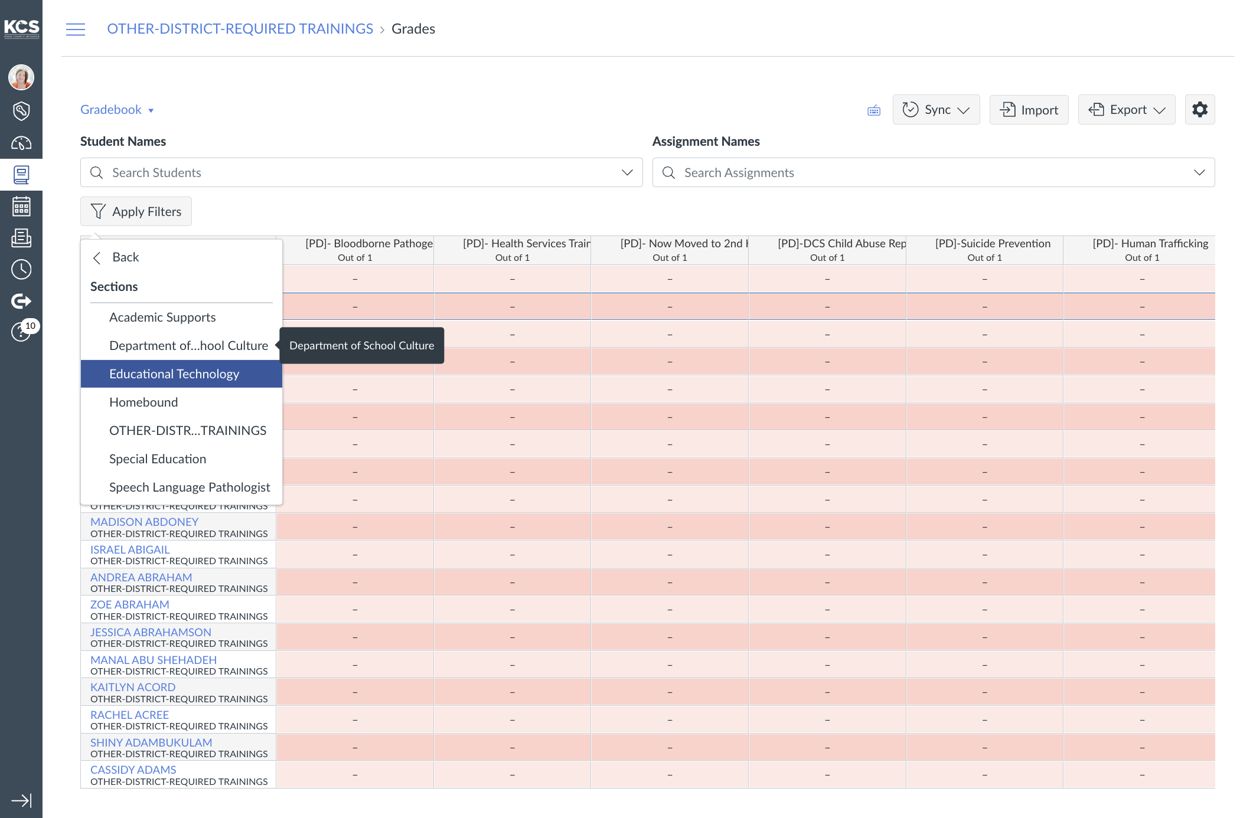Click the Import button
This screenshot has height=818, width=1253.
click(x=1029, y=110)
